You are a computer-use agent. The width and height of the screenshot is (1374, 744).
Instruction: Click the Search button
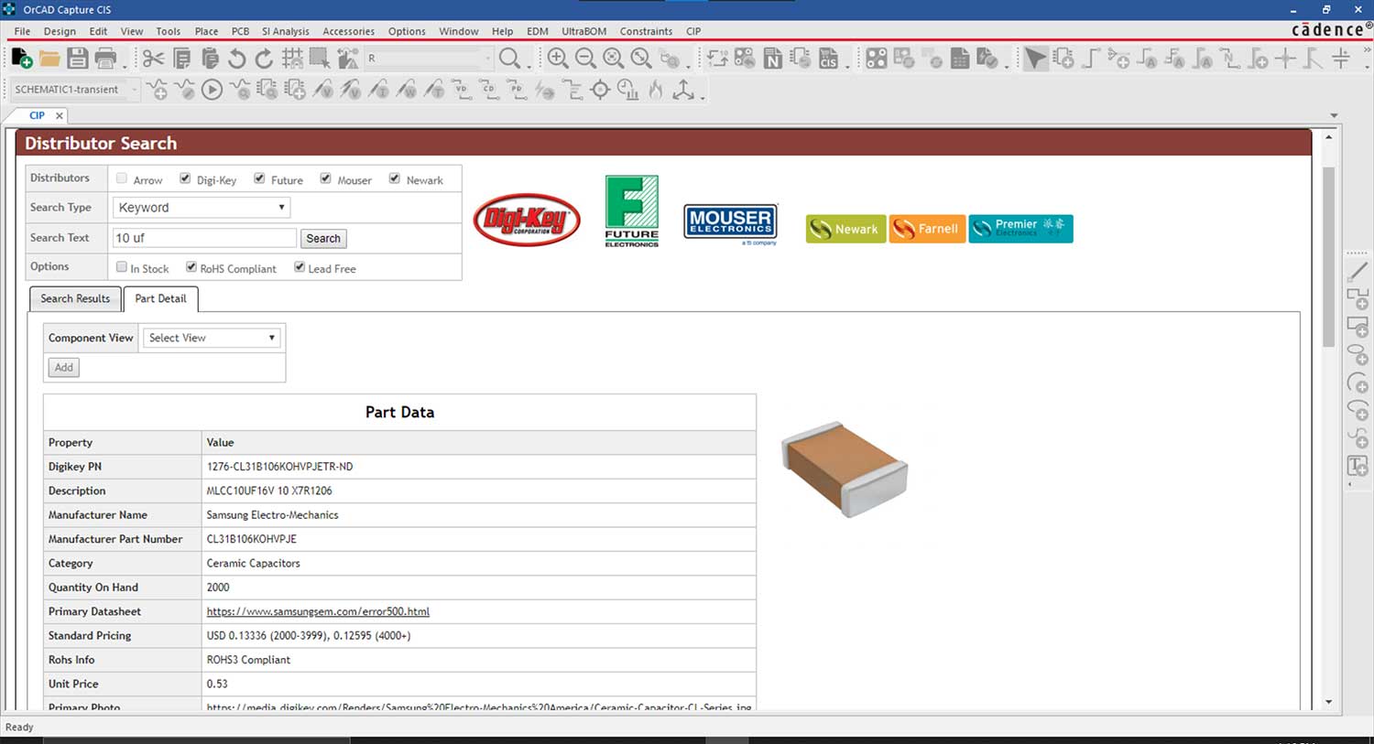[323, 239]
